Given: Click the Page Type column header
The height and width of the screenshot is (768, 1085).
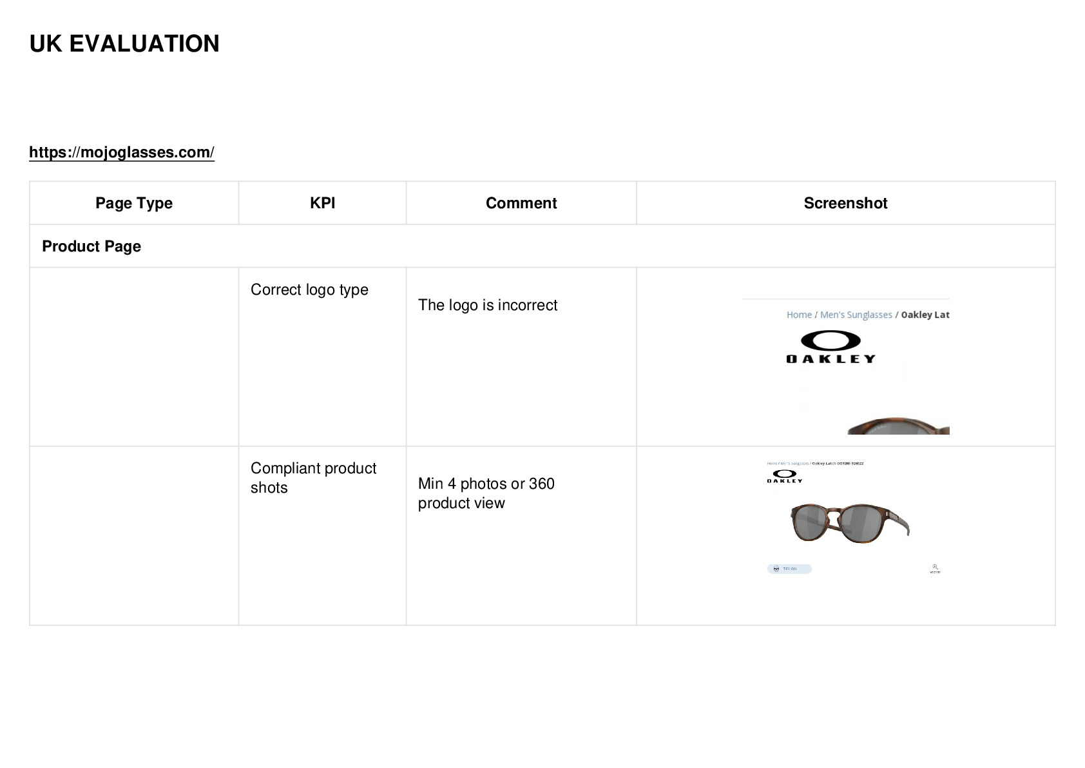Looking at the screenshot, I should pyautogui.click(x=134, y=203).
